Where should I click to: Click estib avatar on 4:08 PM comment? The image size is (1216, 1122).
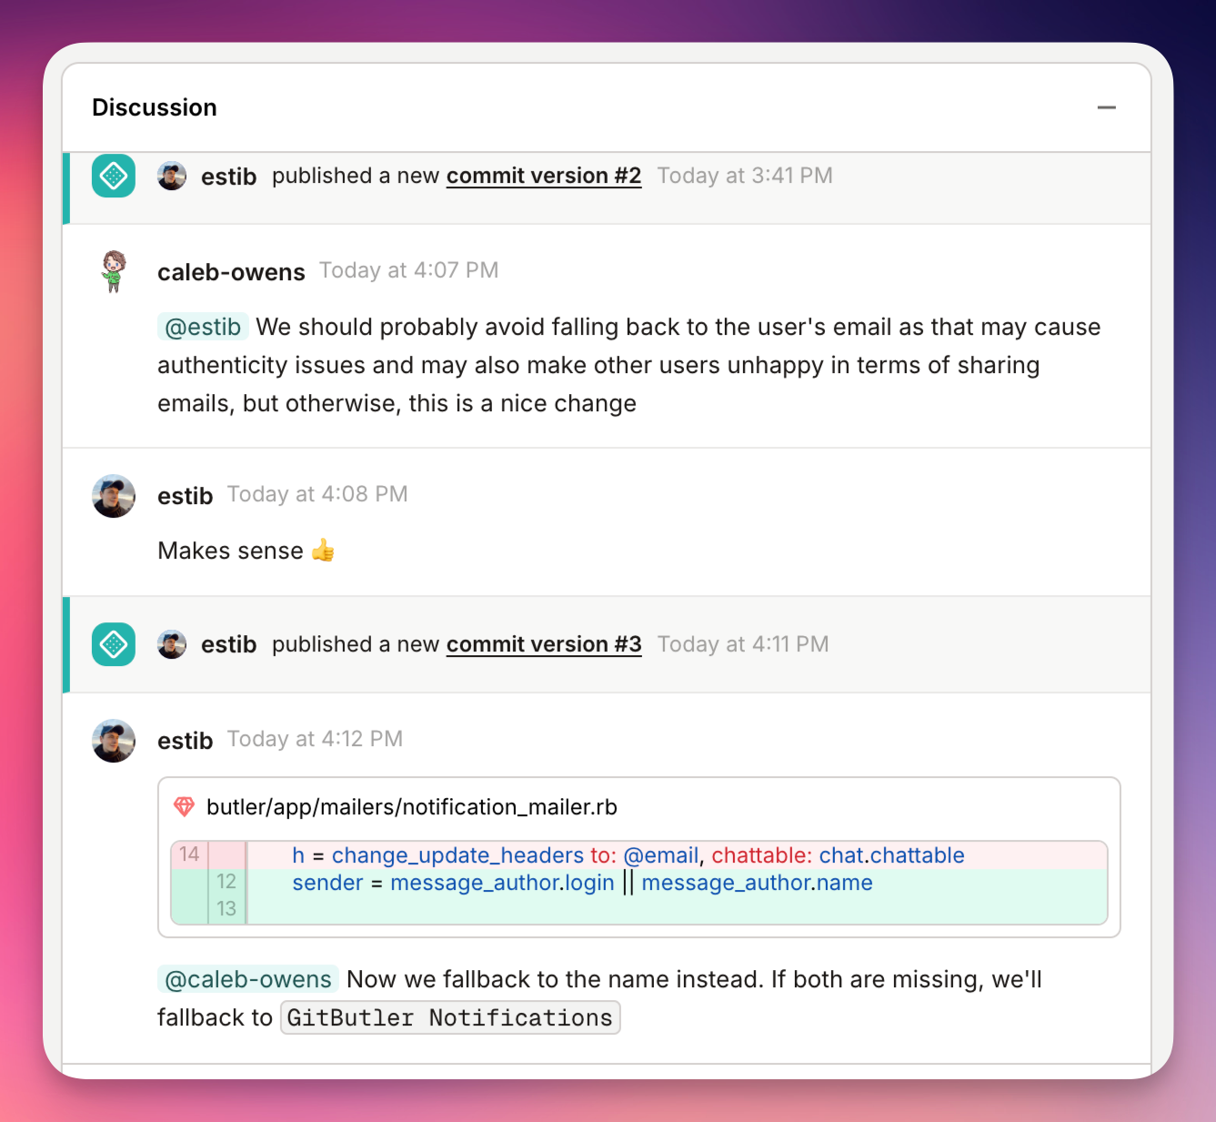[114, 496]
